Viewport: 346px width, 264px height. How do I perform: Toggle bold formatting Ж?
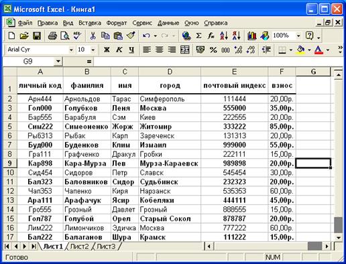tap(107, 50)
